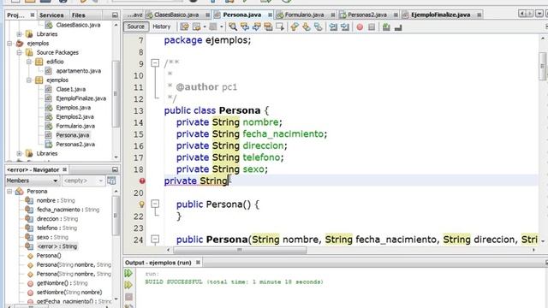Click the editor horizontal scrollbar thumb
This screenshot has height=308, width=548.
click(240, 250)
